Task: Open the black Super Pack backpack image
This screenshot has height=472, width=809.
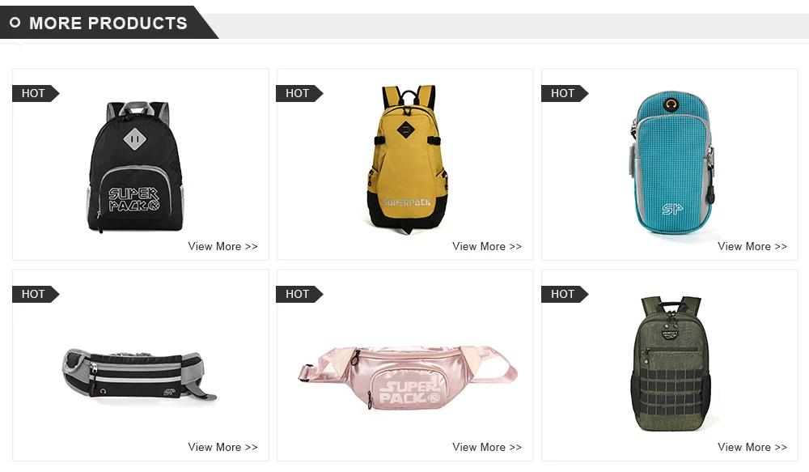Action: [x=135, y=167]
